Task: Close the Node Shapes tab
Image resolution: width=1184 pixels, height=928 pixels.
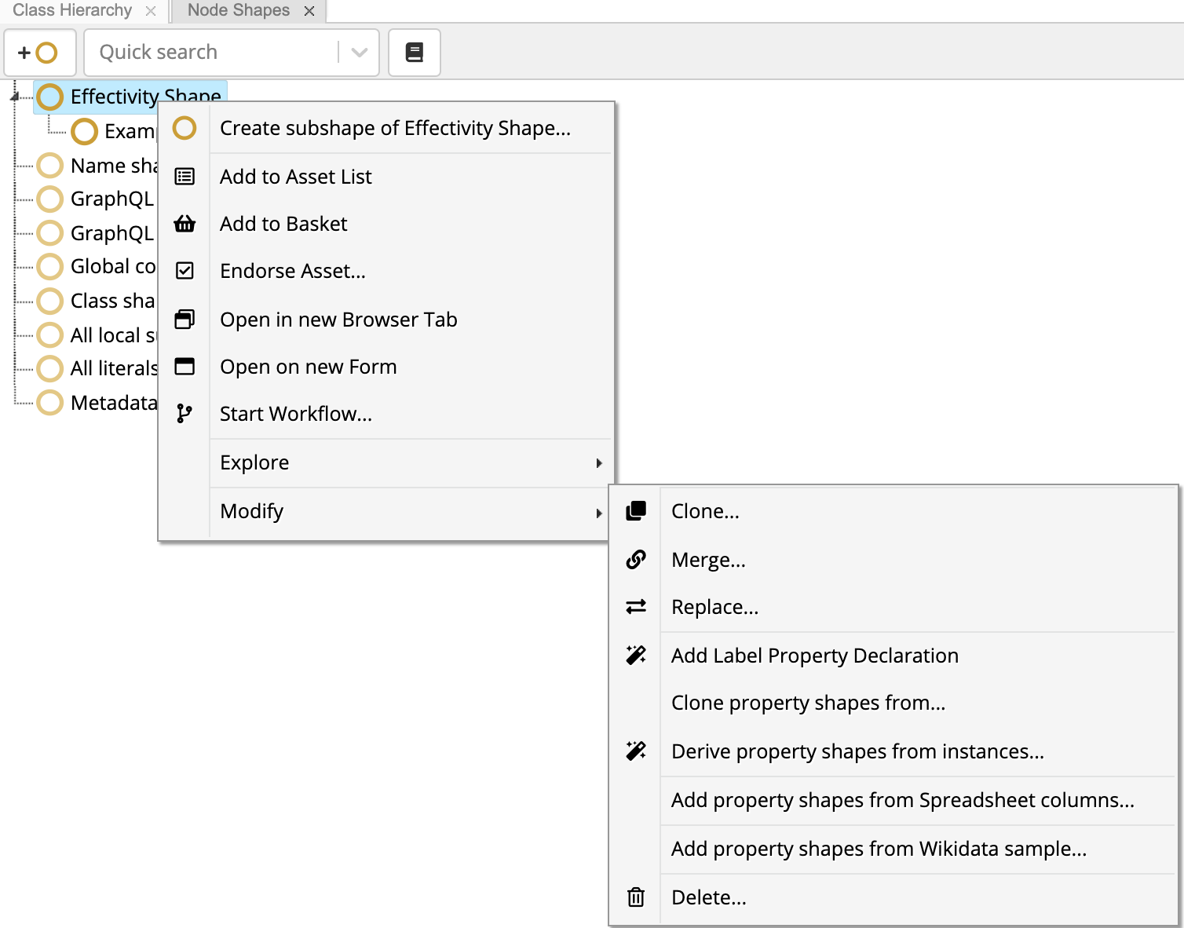Action: (x=309, y=11)
